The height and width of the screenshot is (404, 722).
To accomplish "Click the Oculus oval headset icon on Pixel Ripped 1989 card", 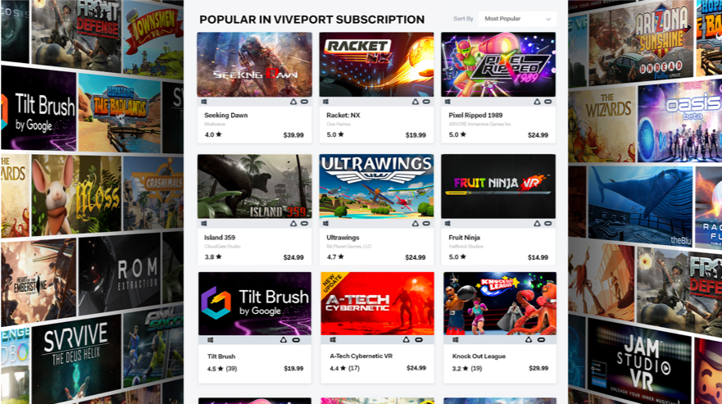I will pos(548,102).
